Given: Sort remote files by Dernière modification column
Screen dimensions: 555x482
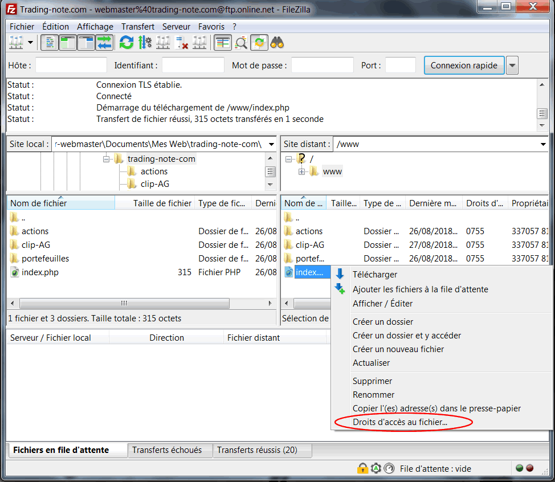Looking at the screenshot, I should coord(433,203).
